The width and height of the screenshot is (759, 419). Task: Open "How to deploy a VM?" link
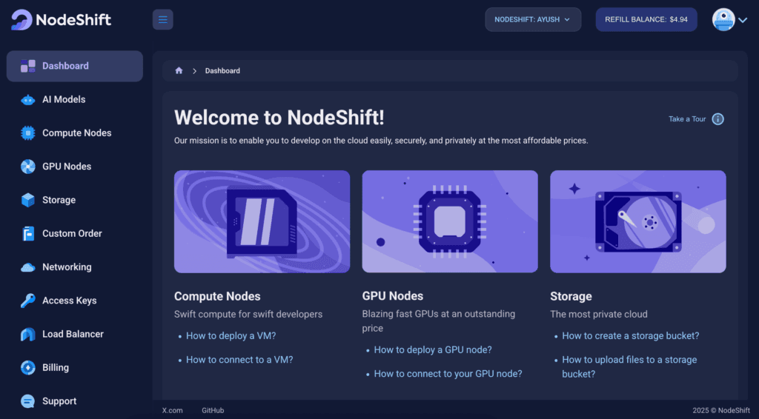[231, 336]
